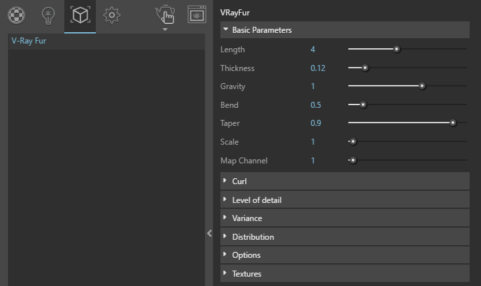Screen dimensions: 481x286
Task: Click the VRayFur panel title
Action: tap(234, 13)
